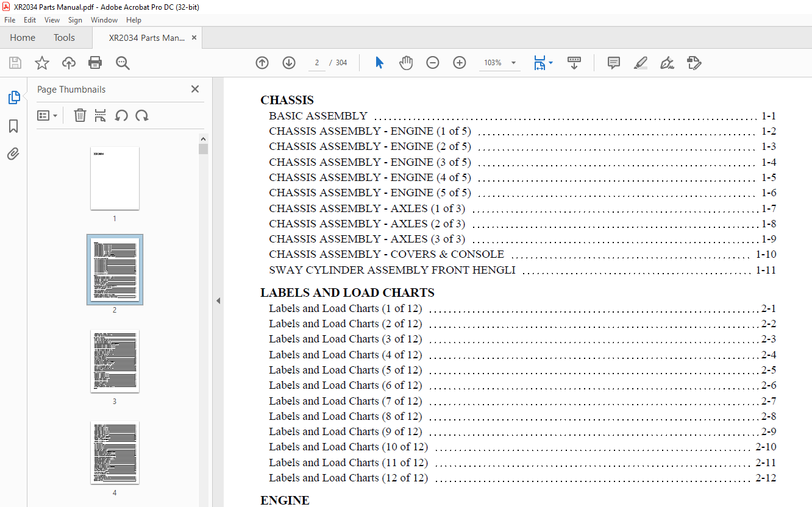Open the Help menu
Screen dimensions: 812x507
[134, 20]
